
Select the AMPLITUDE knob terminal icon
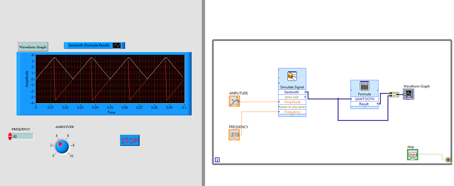(x=234, y=101)
